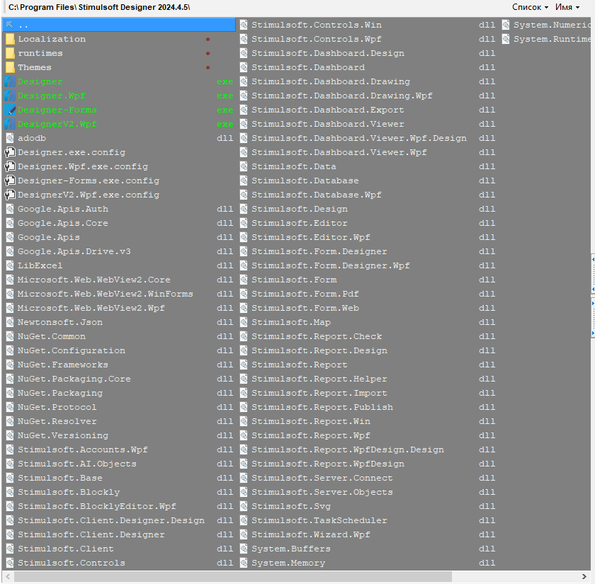Click the Designer-Forms exe icon
Screen dimensions: 595x584
click(10, 110)
